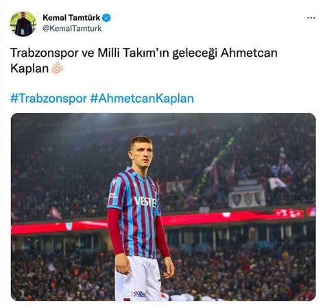The width and height of the screenshot is (325, 308).
Task: Click the hand emoji after Kaplan
Action: 57,68
